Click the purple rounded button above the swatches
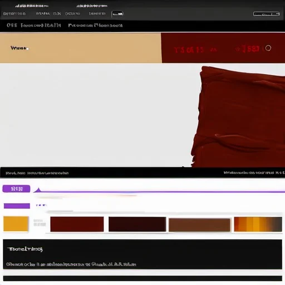 (16, 189)
